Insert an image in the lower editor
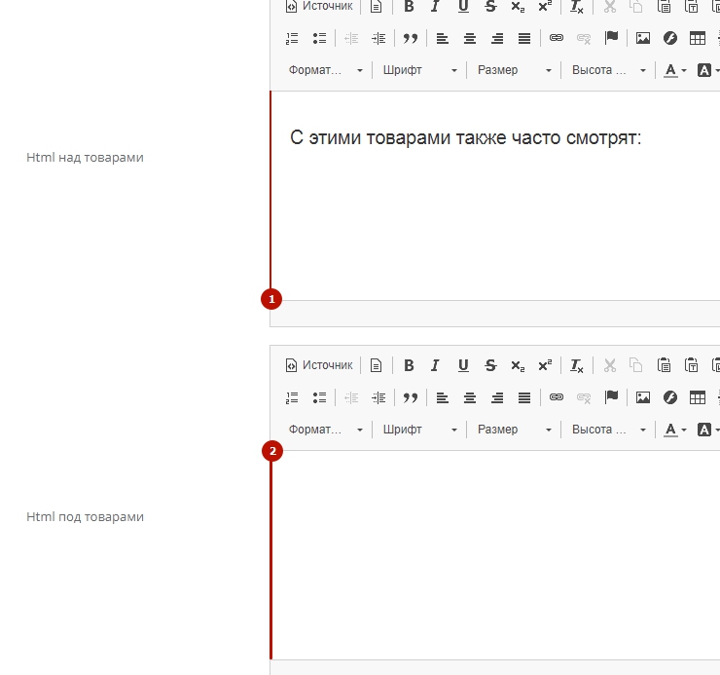720x675 pixels. (x=642, y=397)
